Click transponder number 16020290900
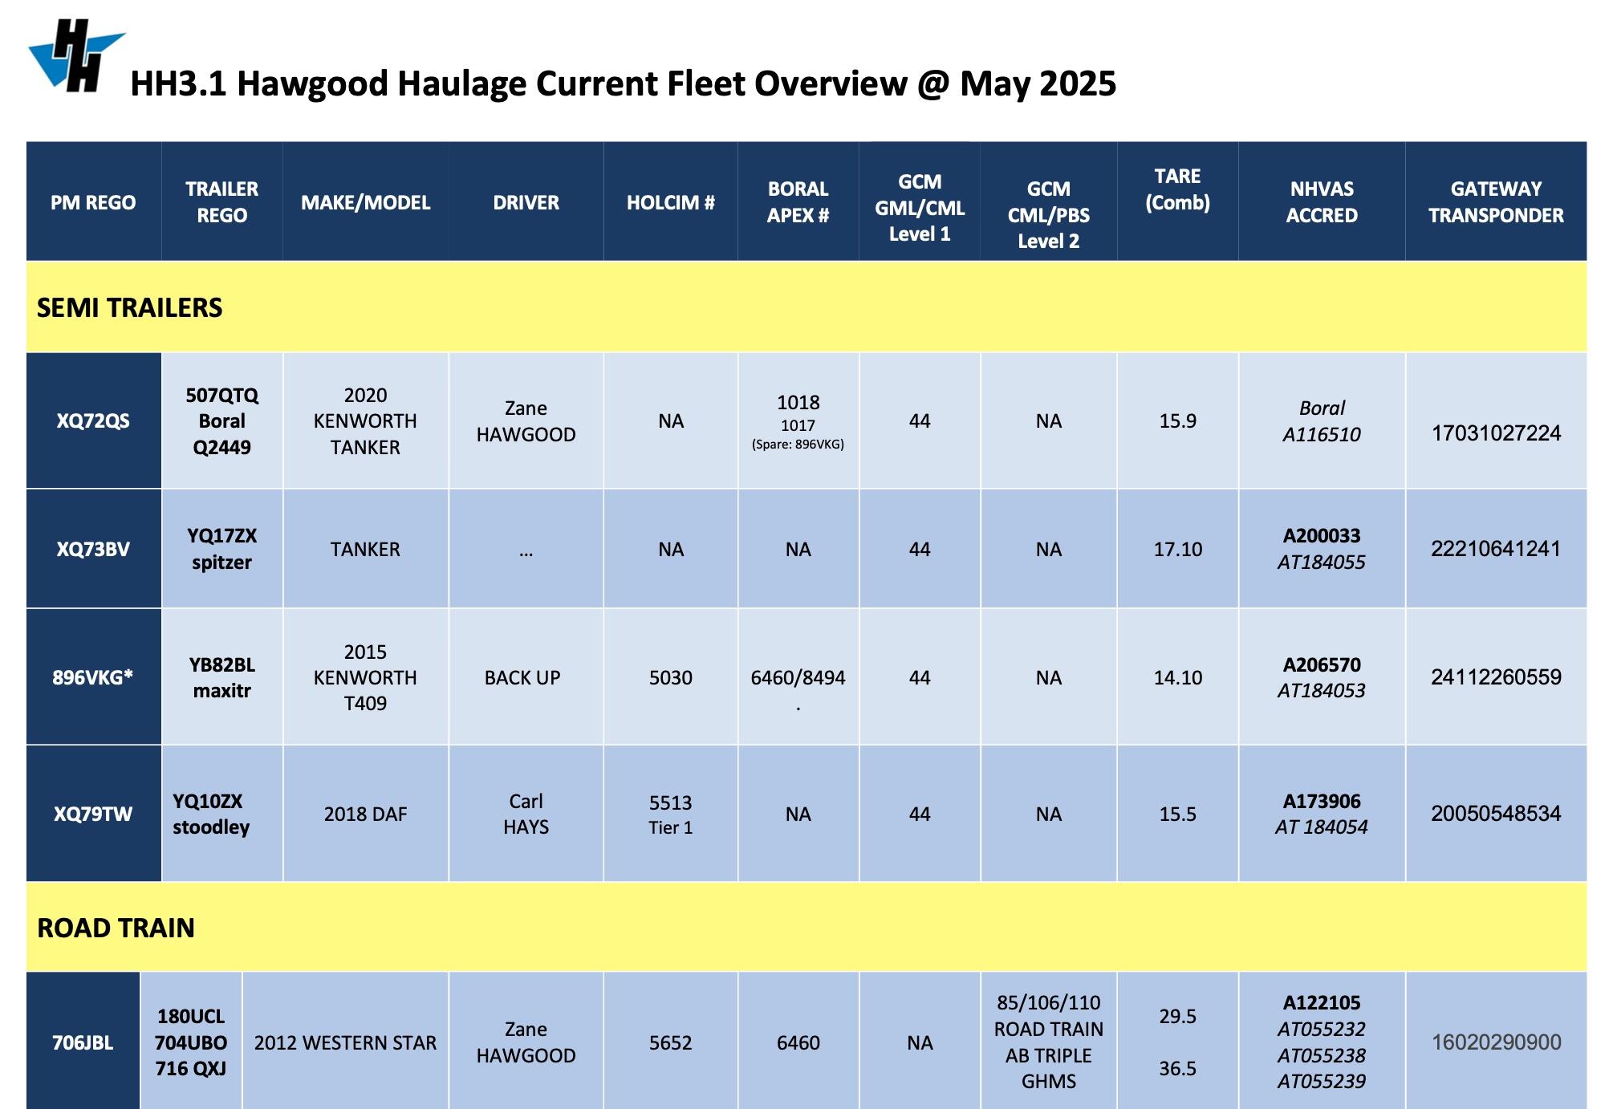The height and width of the screenshot is (1109, 1613). (x=1496, y=1042)
